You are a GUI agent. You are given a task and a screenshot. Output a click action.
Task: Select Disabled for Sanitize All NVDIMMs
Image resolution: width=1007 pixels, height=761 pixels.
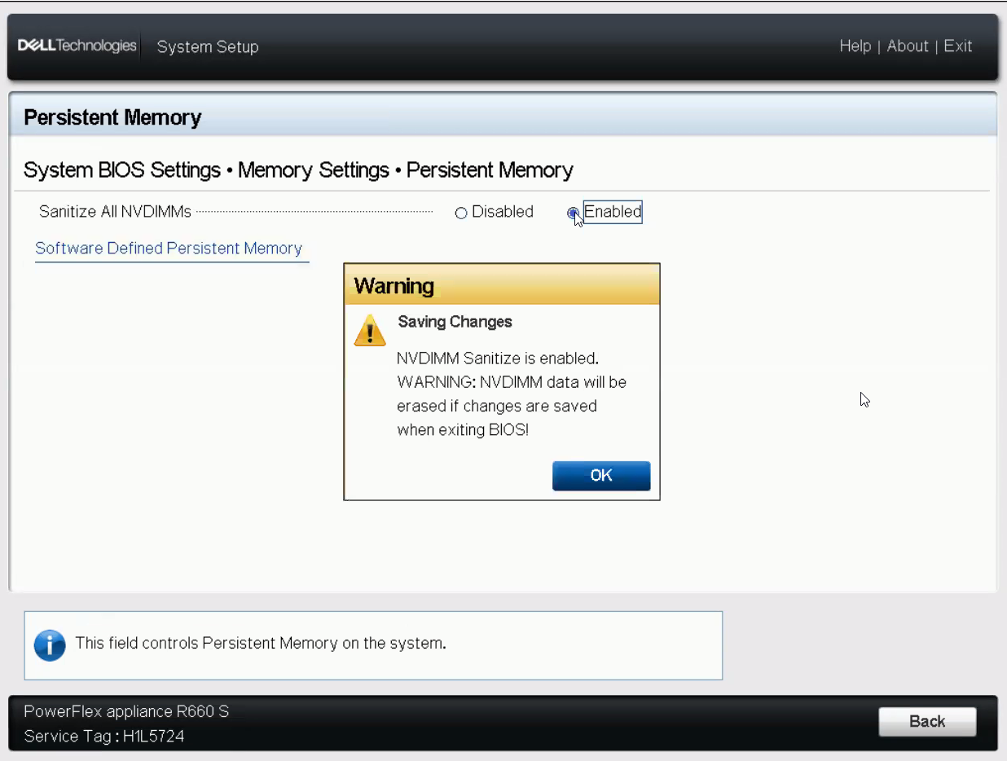(x=461, y=213)
